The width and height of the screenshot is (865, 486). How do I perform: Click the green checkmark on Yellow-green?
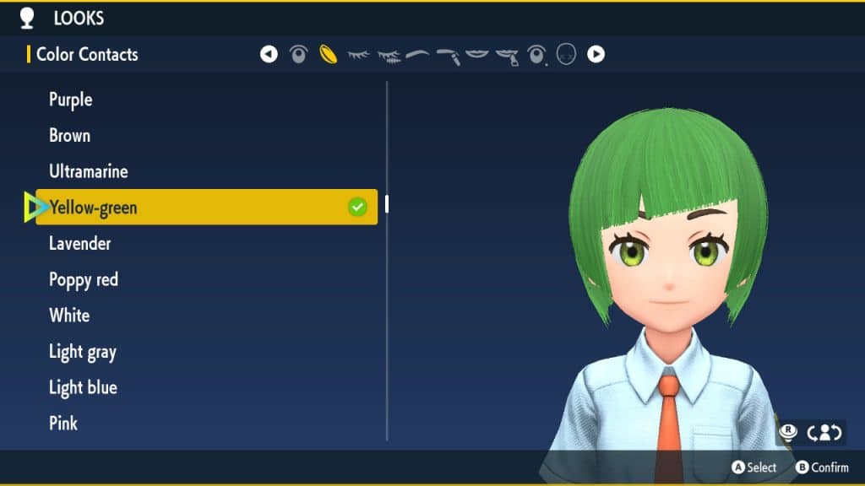point(357,208)
